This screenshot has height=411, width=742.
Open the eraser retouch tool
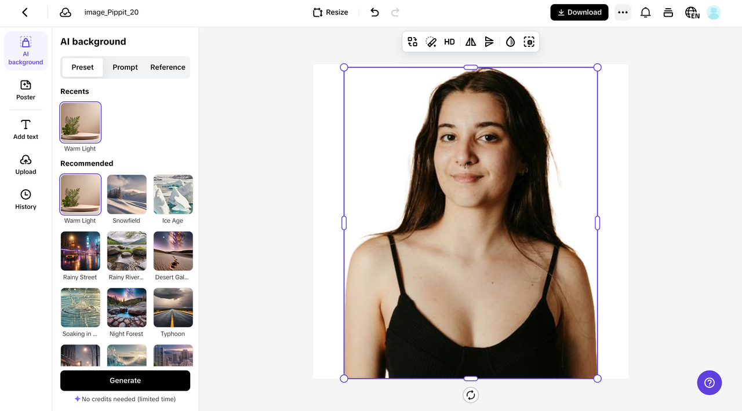point(431,41)
